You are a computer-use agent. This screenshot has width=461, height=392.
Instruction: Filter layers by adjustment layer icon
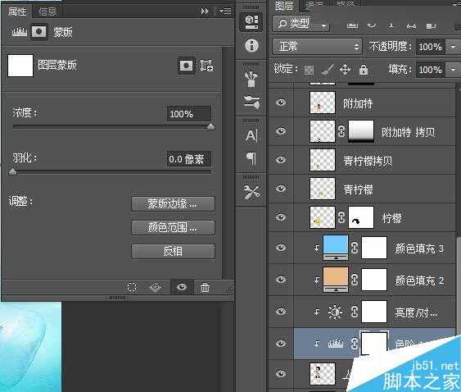[372, 25]
